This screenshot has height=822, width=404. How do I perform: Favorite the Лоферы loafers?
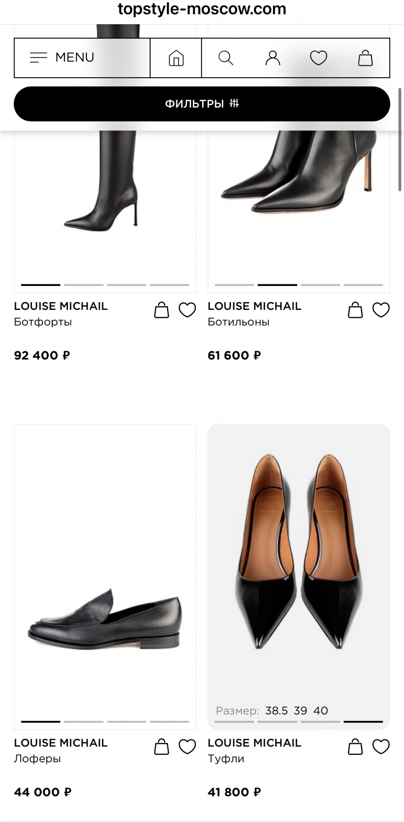(x=187, y=747)
